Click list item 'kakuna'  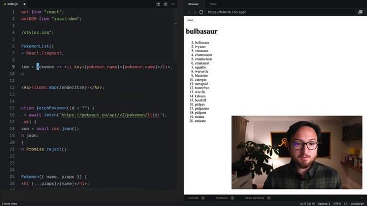(200, 96)
